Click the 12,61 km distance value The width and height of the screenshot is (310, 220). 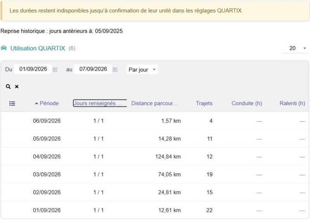169,210
